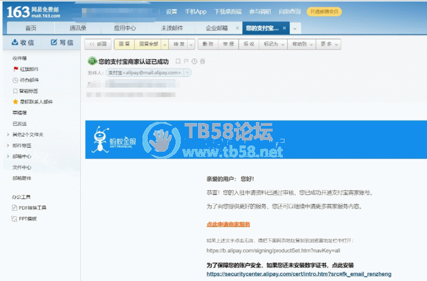This screenshot has width=427, height=281.
Task: Click the 办公工具 sidebar heading
Action: point(21,197)
